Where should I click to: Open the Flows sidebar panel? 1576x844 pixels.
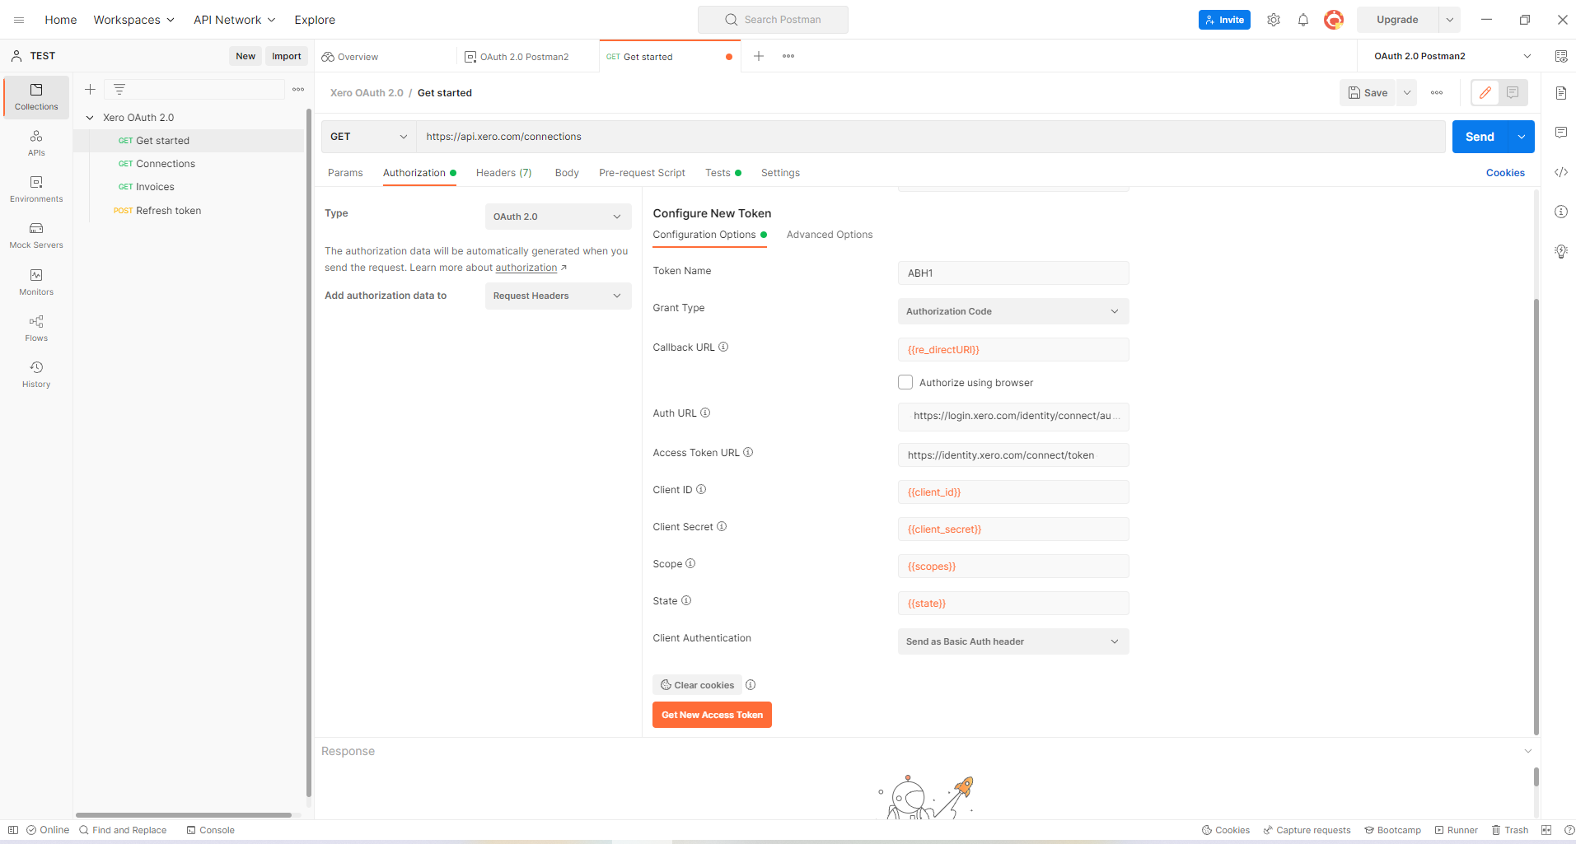coord(36,329)
